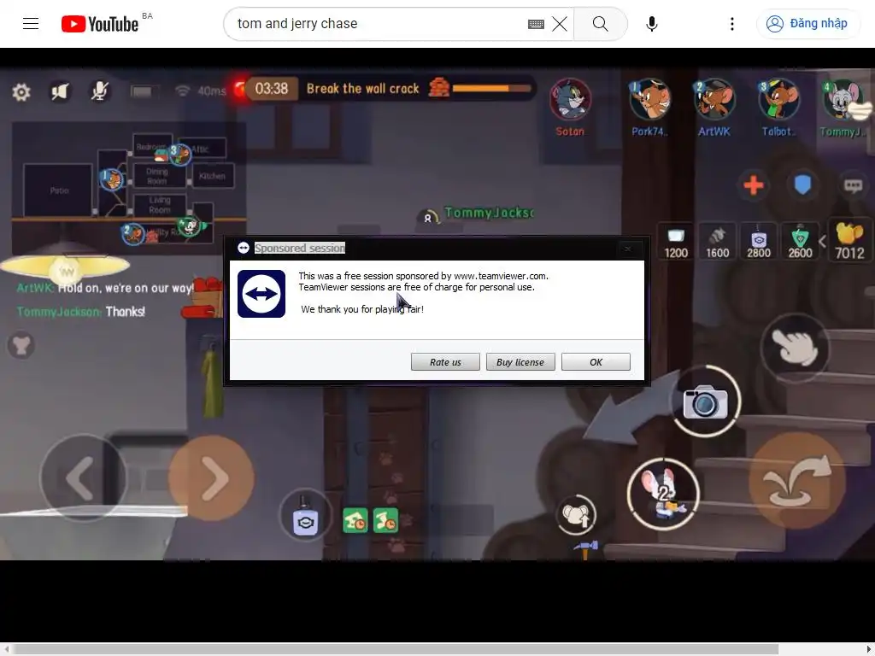Open the quick chat bubble icon

(853, 185)
